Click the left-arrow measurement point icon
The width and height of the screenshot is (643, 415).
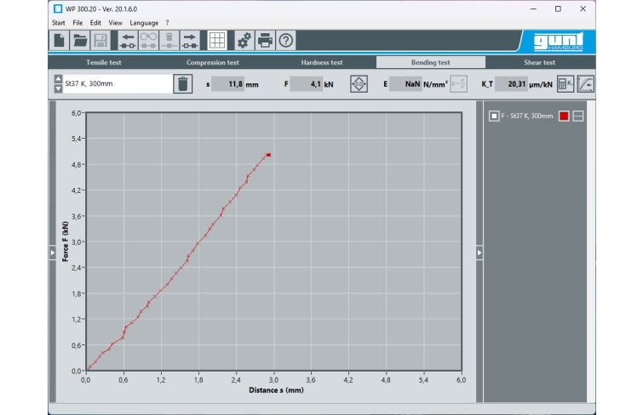(x=128, y=40)
